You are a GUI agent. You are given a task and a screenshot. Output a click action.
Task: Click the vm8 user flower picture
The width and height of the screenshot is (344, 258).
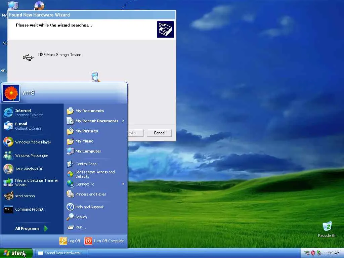(x=11, y=93)
